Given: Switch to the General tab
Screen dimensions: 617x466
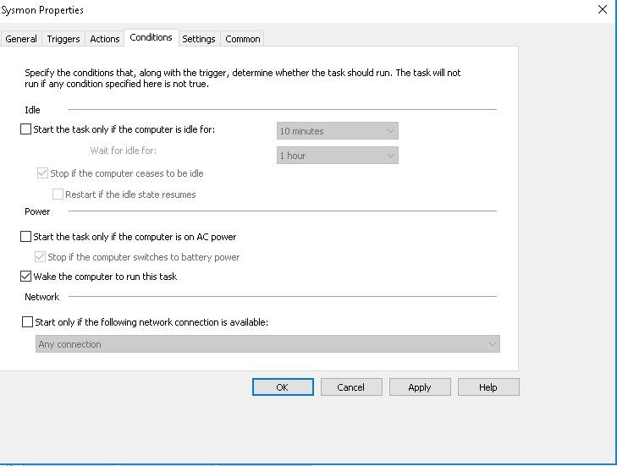Looking at the screenshot, I should [x=21, y=39].
